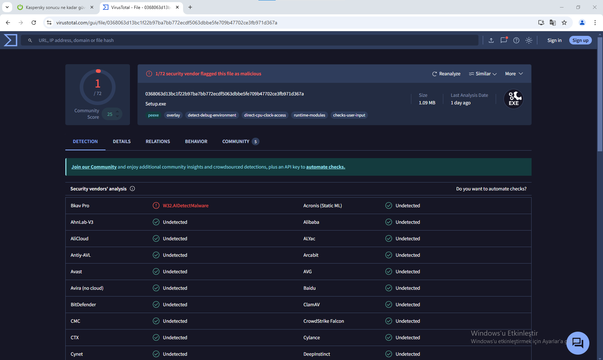Viewport: 603px width, 360px height.
Task: Open the COMMUNITY tab
Action: click(235, 141)
